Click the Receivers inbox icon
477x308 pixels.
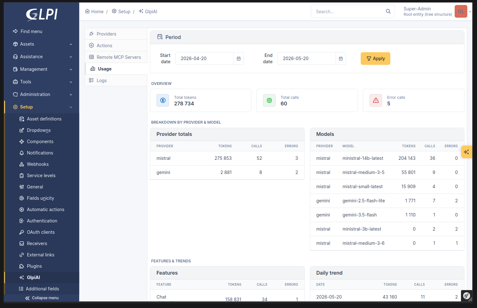tap(22, 244)
